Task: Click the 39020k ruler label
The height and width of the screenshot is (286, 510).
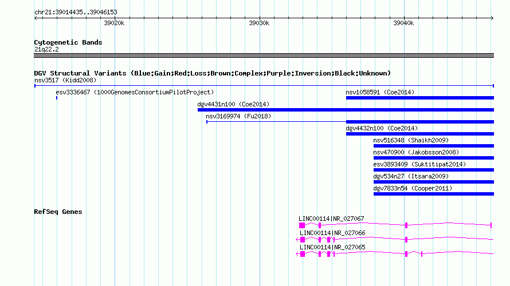Action: pyautogui.click(x=114, y=23)
